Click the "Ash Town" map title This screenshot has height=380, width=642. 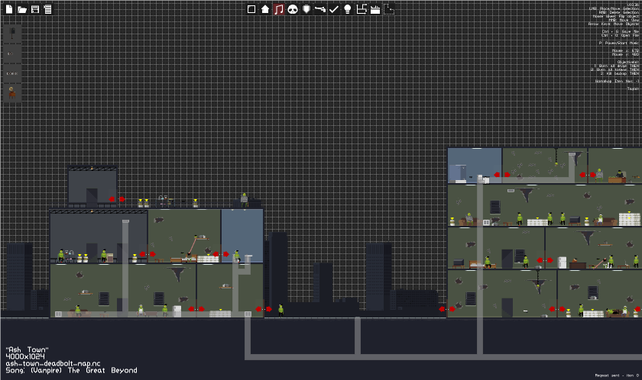click(27, 349)
